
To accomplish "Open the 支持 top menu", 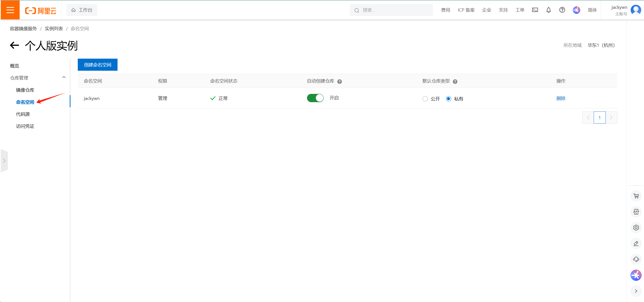I will pyautogui.click(x=503, y=10).
